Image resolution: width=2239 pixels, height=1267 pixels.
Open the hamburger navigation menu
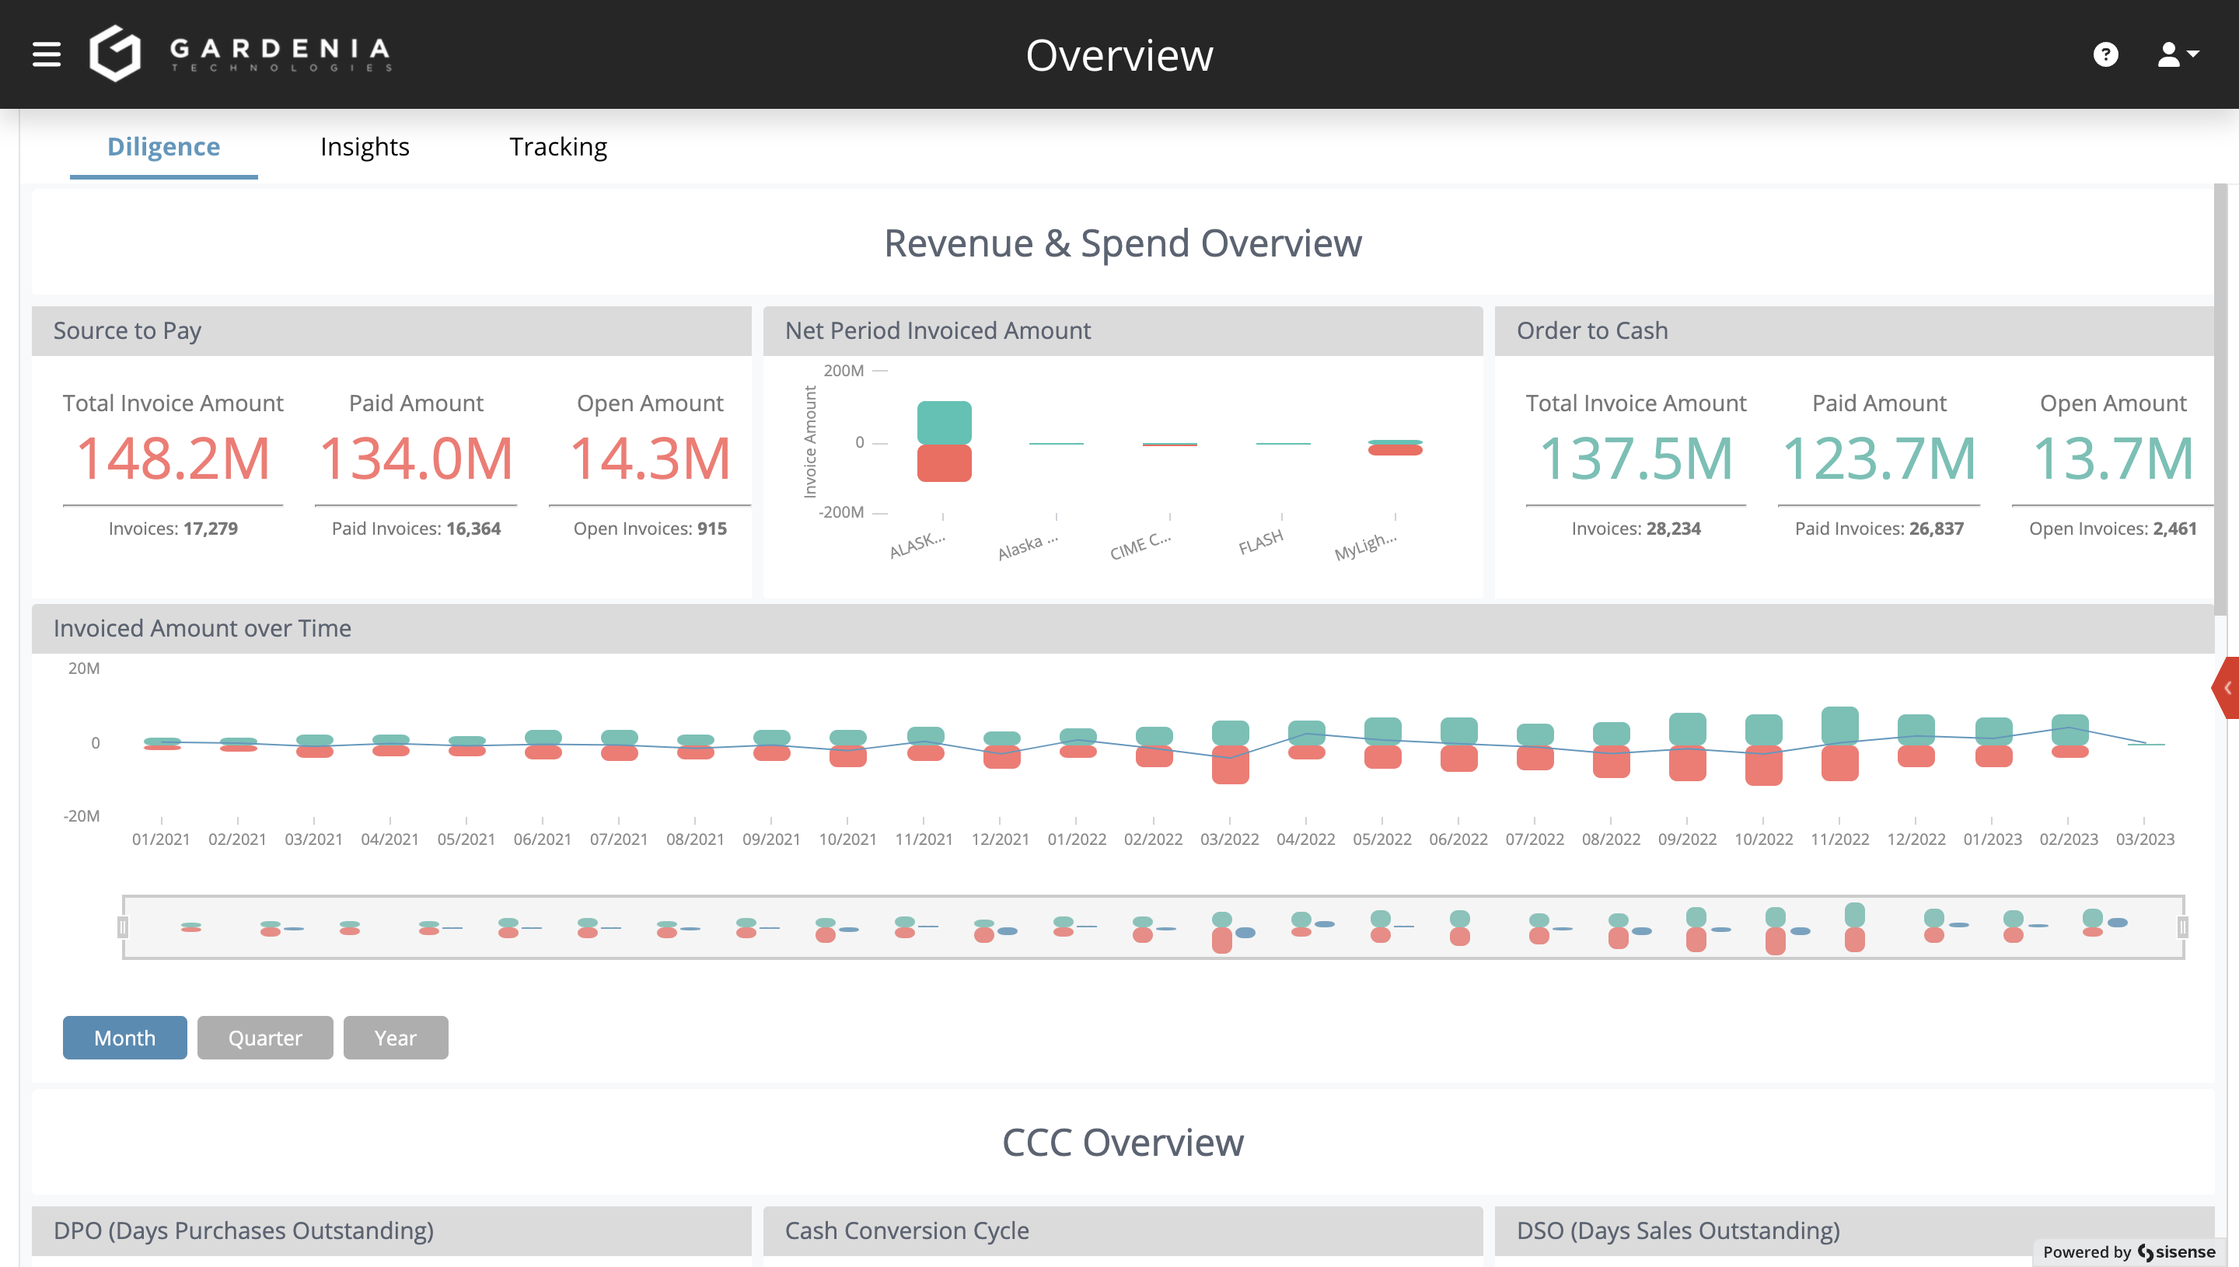tap(47, 54)
